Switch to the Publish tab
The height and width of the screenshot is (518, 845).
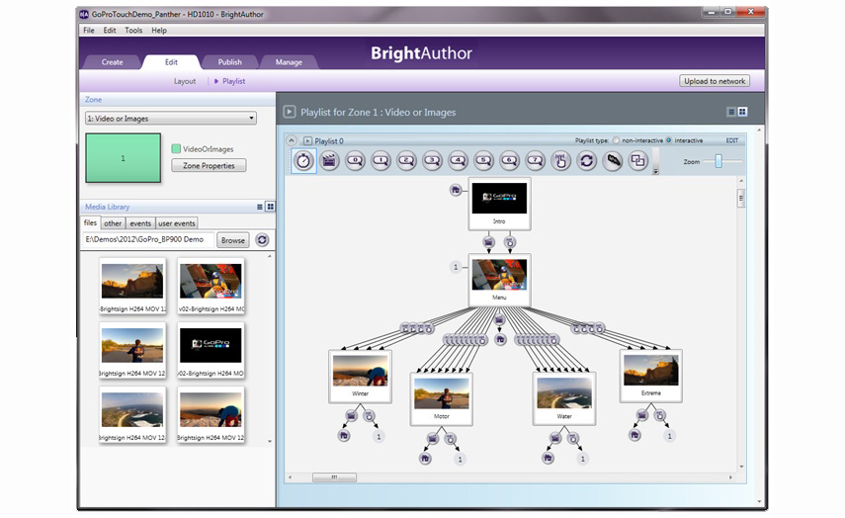230,62
